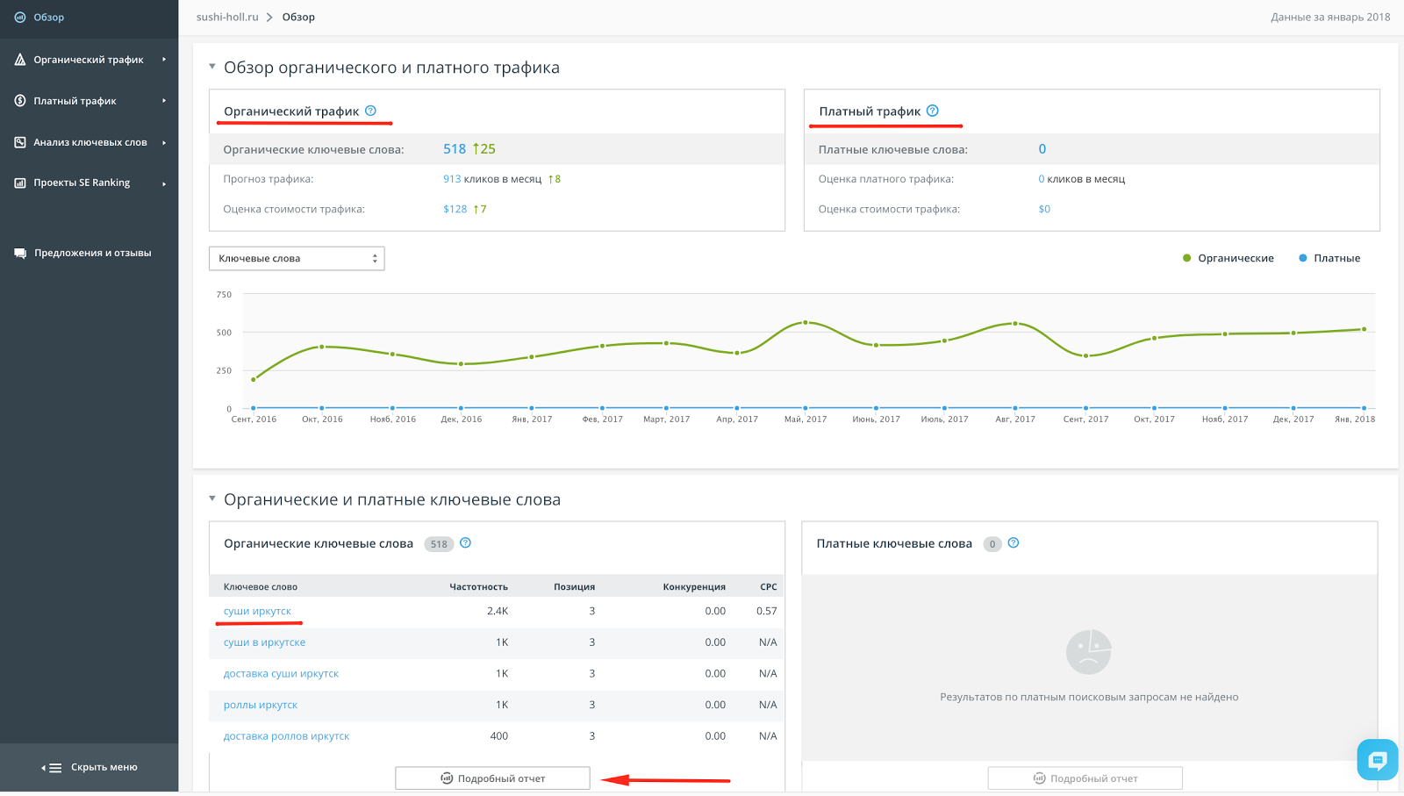Collapse the Обзор органического и платного трафика section

tap(212, 67)
